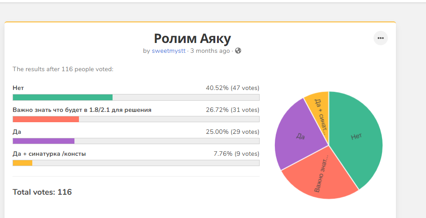Click the "25.00% (29 votes)" result figure
Image resolution: width=426 pixels, height=218 pixels.
[x=232, y=132]
